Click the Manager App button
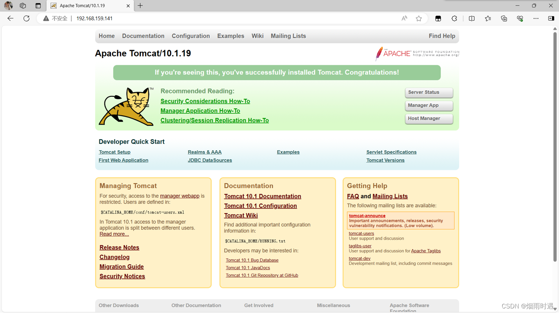 [x=429, y=105]
